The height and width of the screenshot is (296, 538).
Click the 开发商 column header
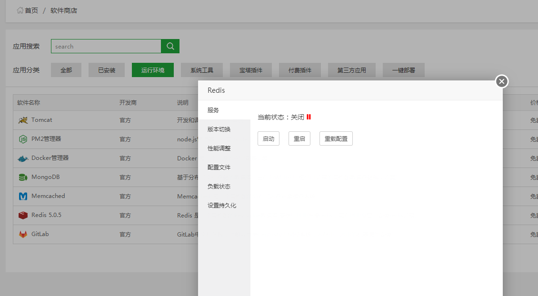(128, 103)
